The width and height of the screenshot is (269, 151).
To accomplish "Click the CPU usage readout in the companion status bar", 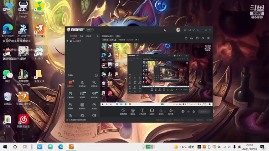I will coord(190,120).
